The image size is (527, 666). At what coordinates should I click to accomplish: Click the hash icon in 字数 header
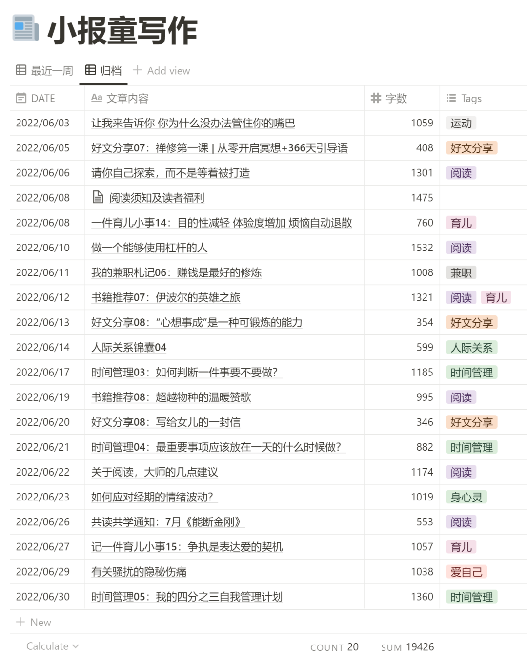(x=376, y=98)
